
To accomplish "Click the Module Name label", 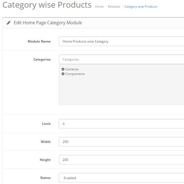I will click(39, 41).
